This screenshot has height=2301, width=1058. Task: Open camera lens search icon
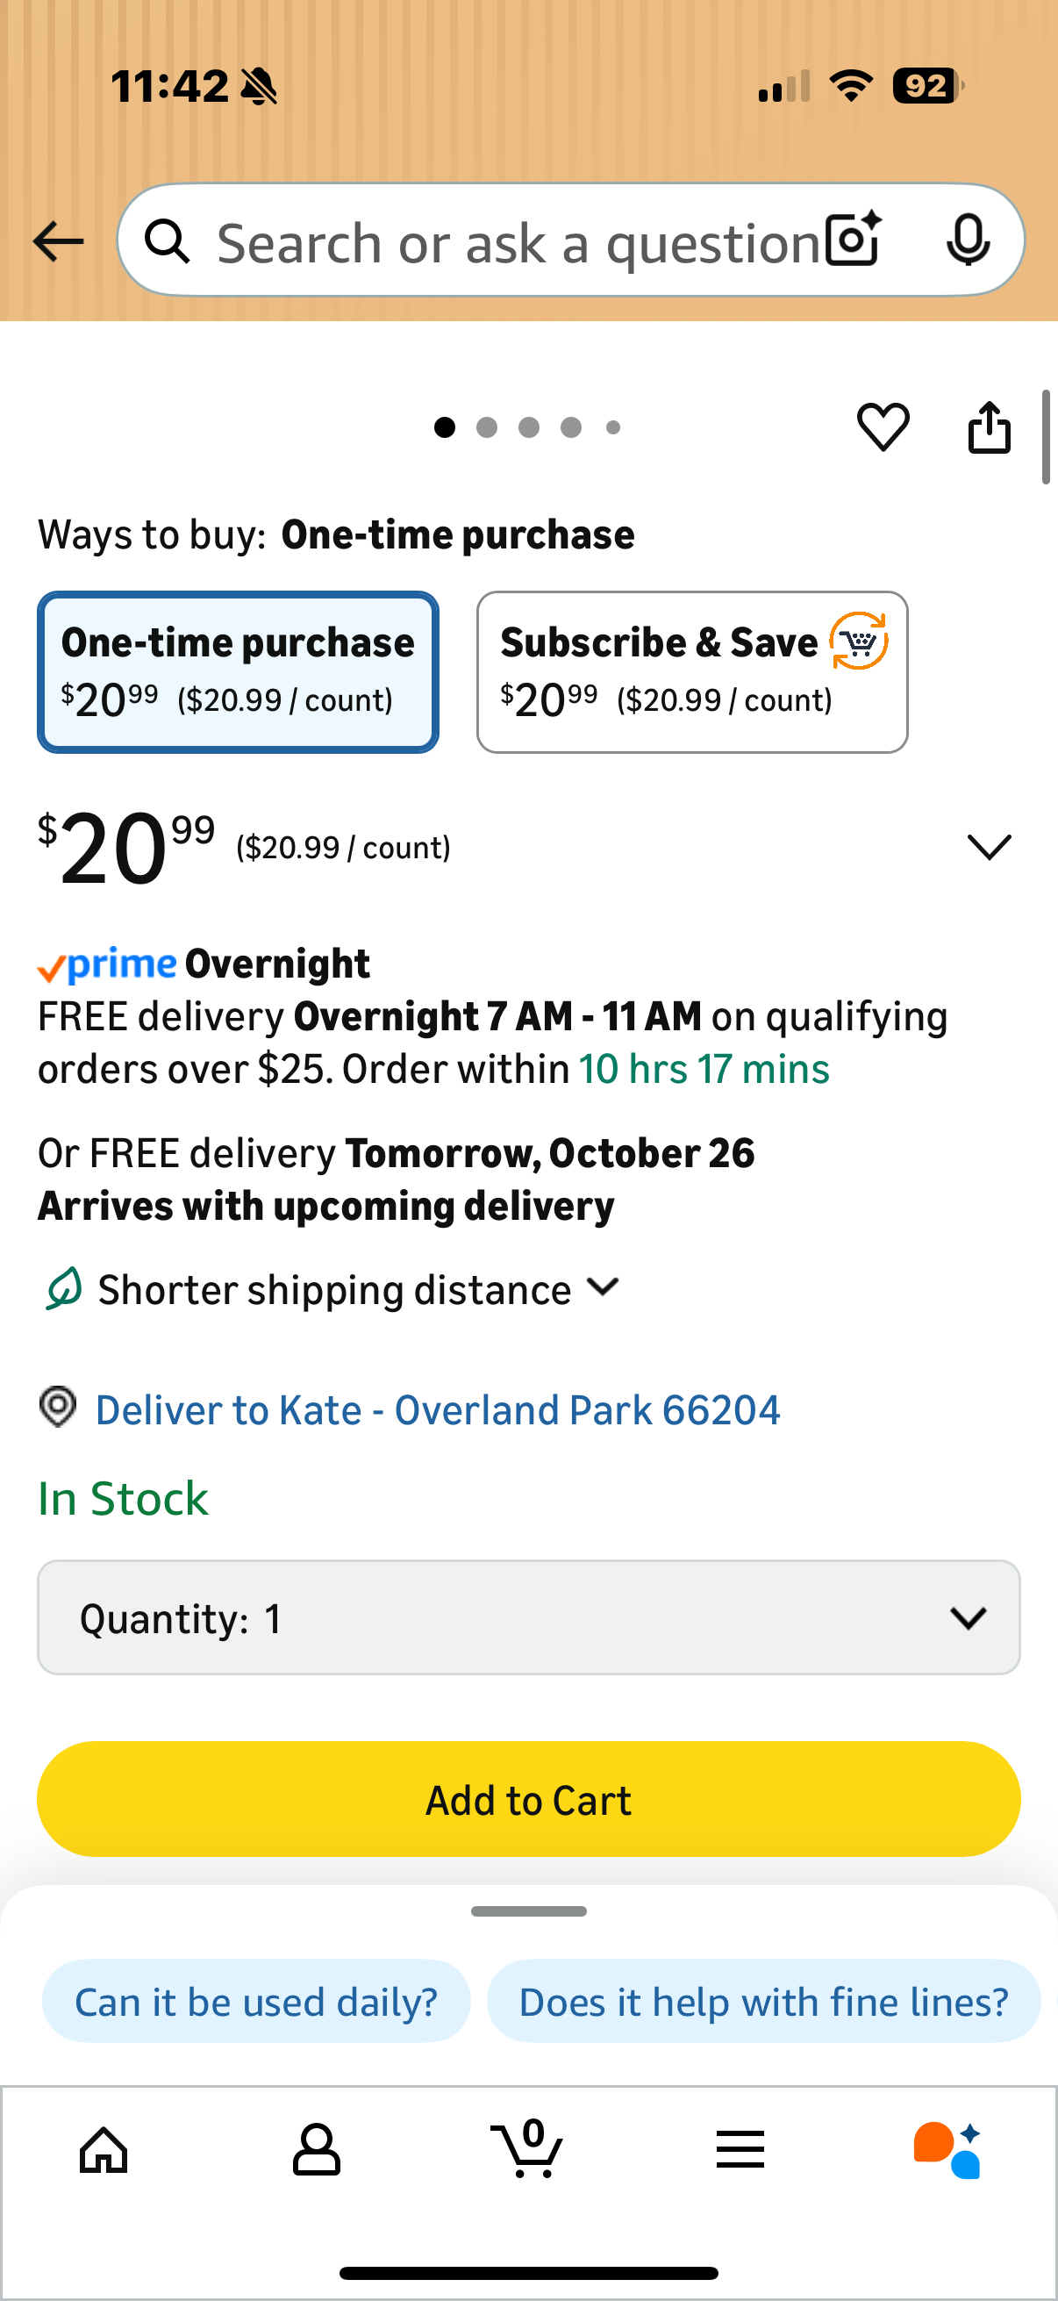coord(853,240)
